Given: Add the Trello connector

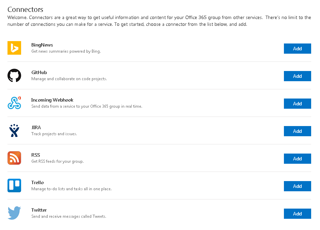Looking at the screenshot, I should [x=297, y=186].
